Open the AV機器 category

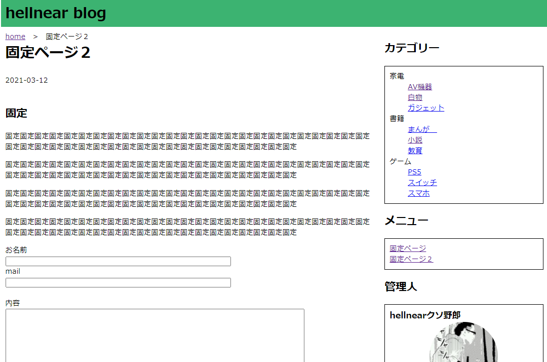[x=420, y=87]
